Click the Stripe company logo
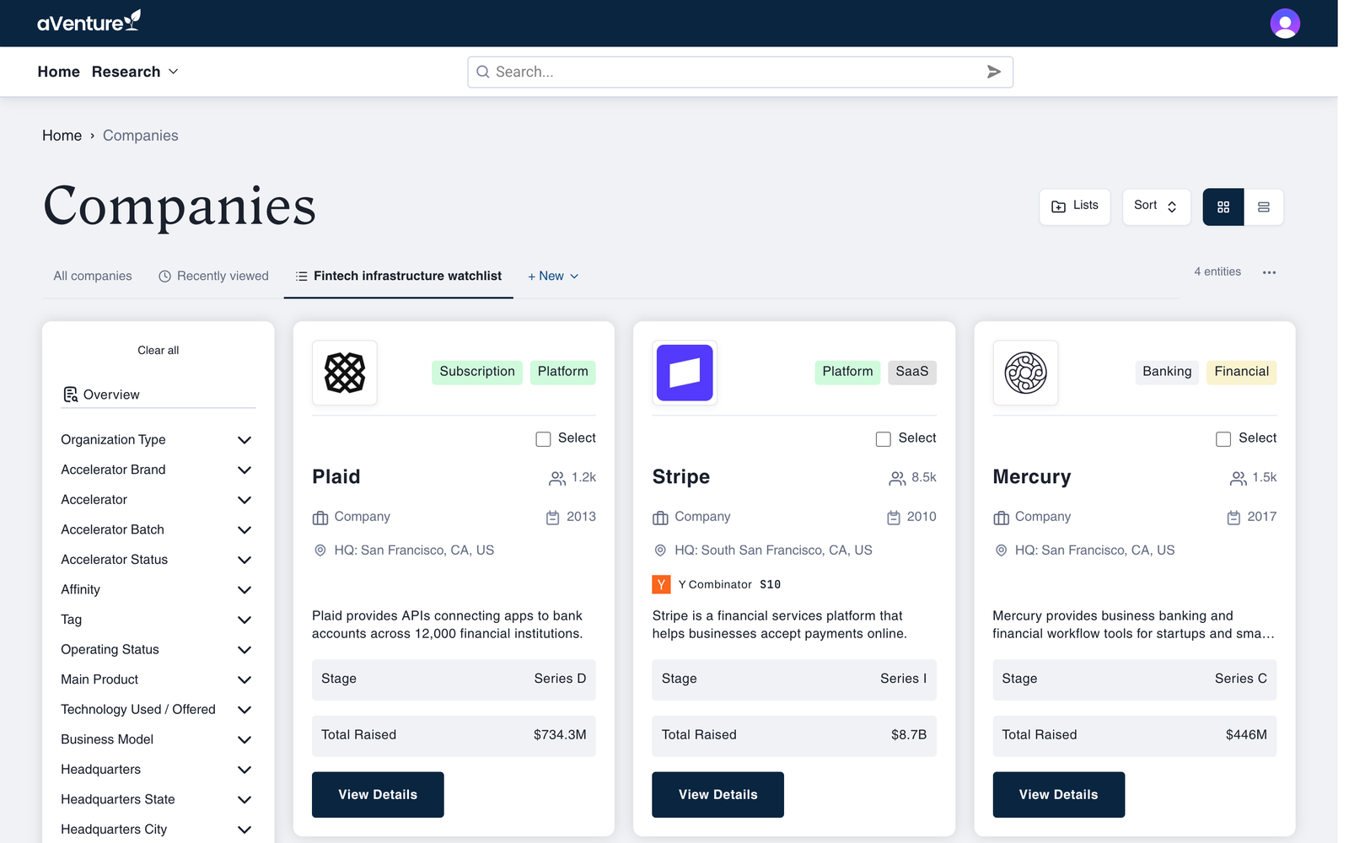The height and width of the screenshot is (843, 1349). coord(685,373)
